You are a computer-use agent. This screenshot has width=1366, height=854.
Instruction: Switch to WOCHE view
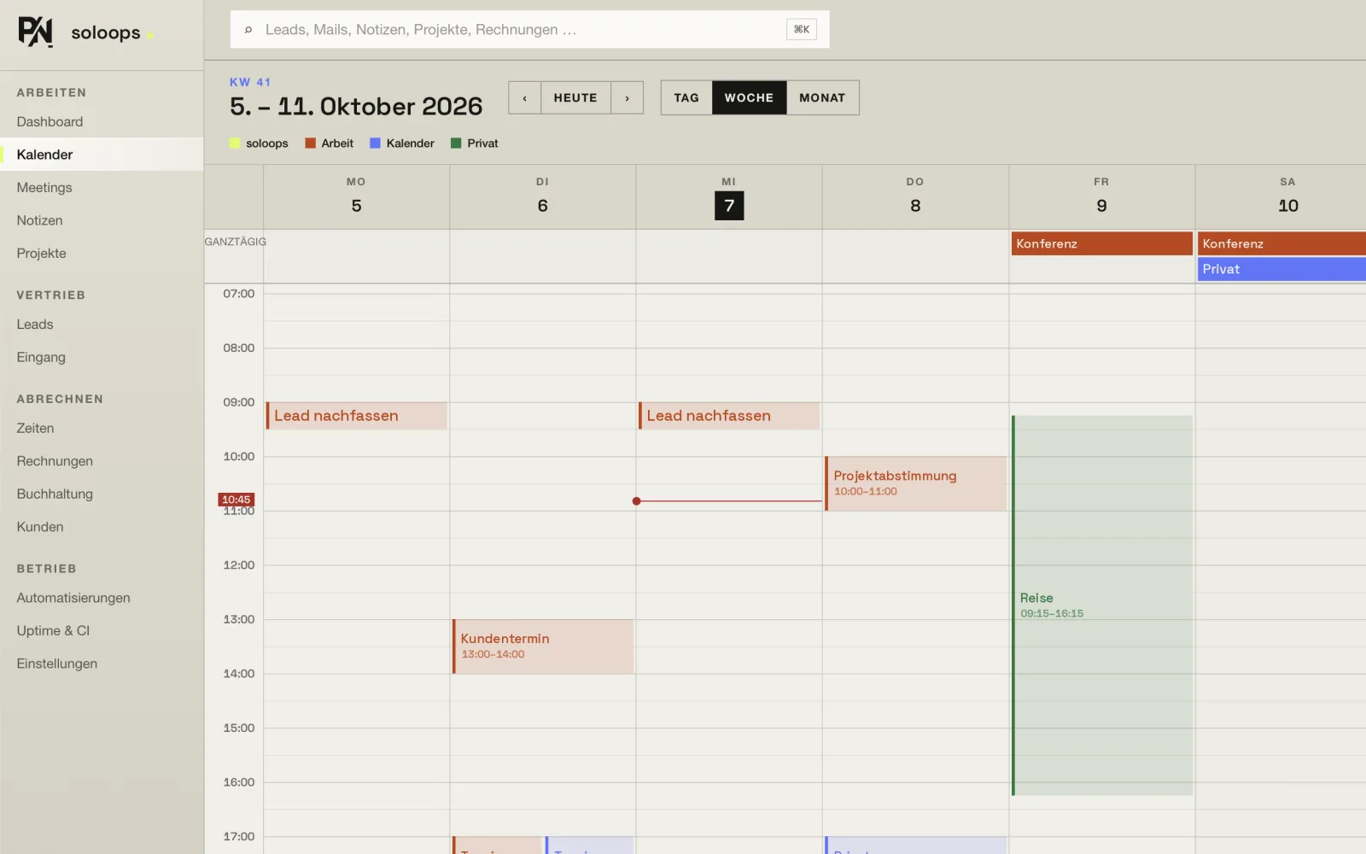(x=749, y=97)
